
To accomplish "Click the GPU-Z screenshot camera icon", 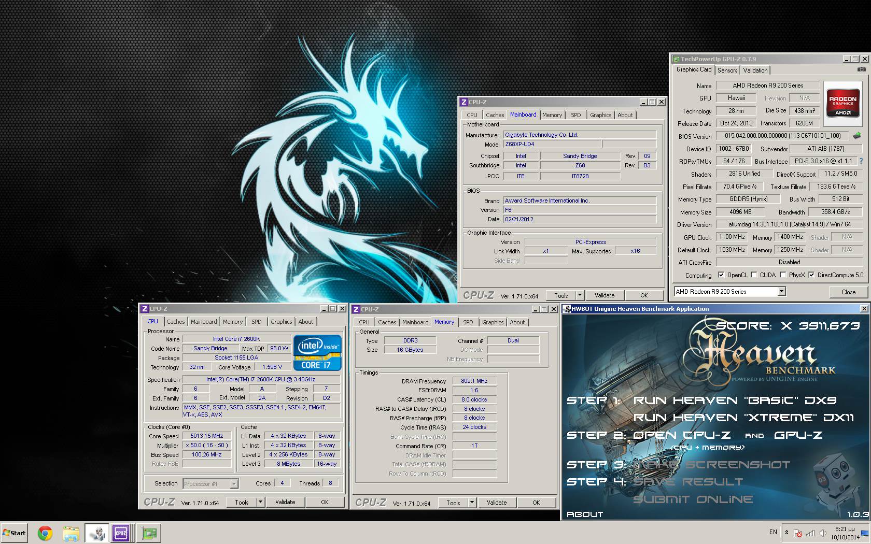I will click(x=861, y=69).
